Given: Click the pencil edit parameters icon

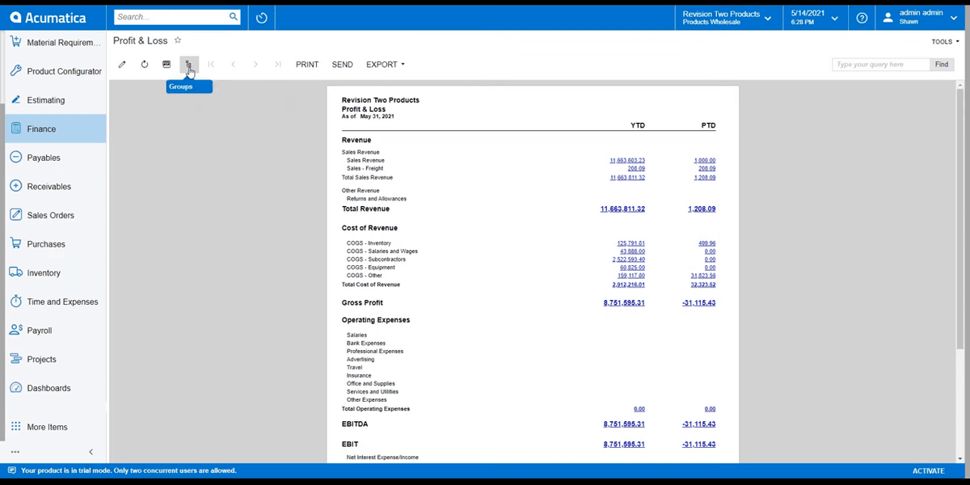Looking at the screenshot, I should pyautogui.click(x=122, y=64).
